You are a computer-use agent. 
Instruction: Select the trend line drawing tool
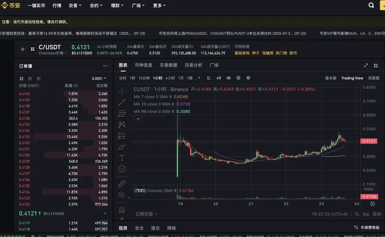point(122,102)
